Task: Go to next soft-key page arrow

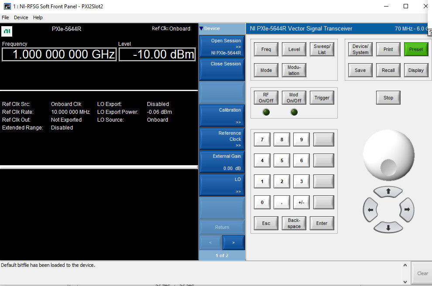Action: click(x=233, y=242)
